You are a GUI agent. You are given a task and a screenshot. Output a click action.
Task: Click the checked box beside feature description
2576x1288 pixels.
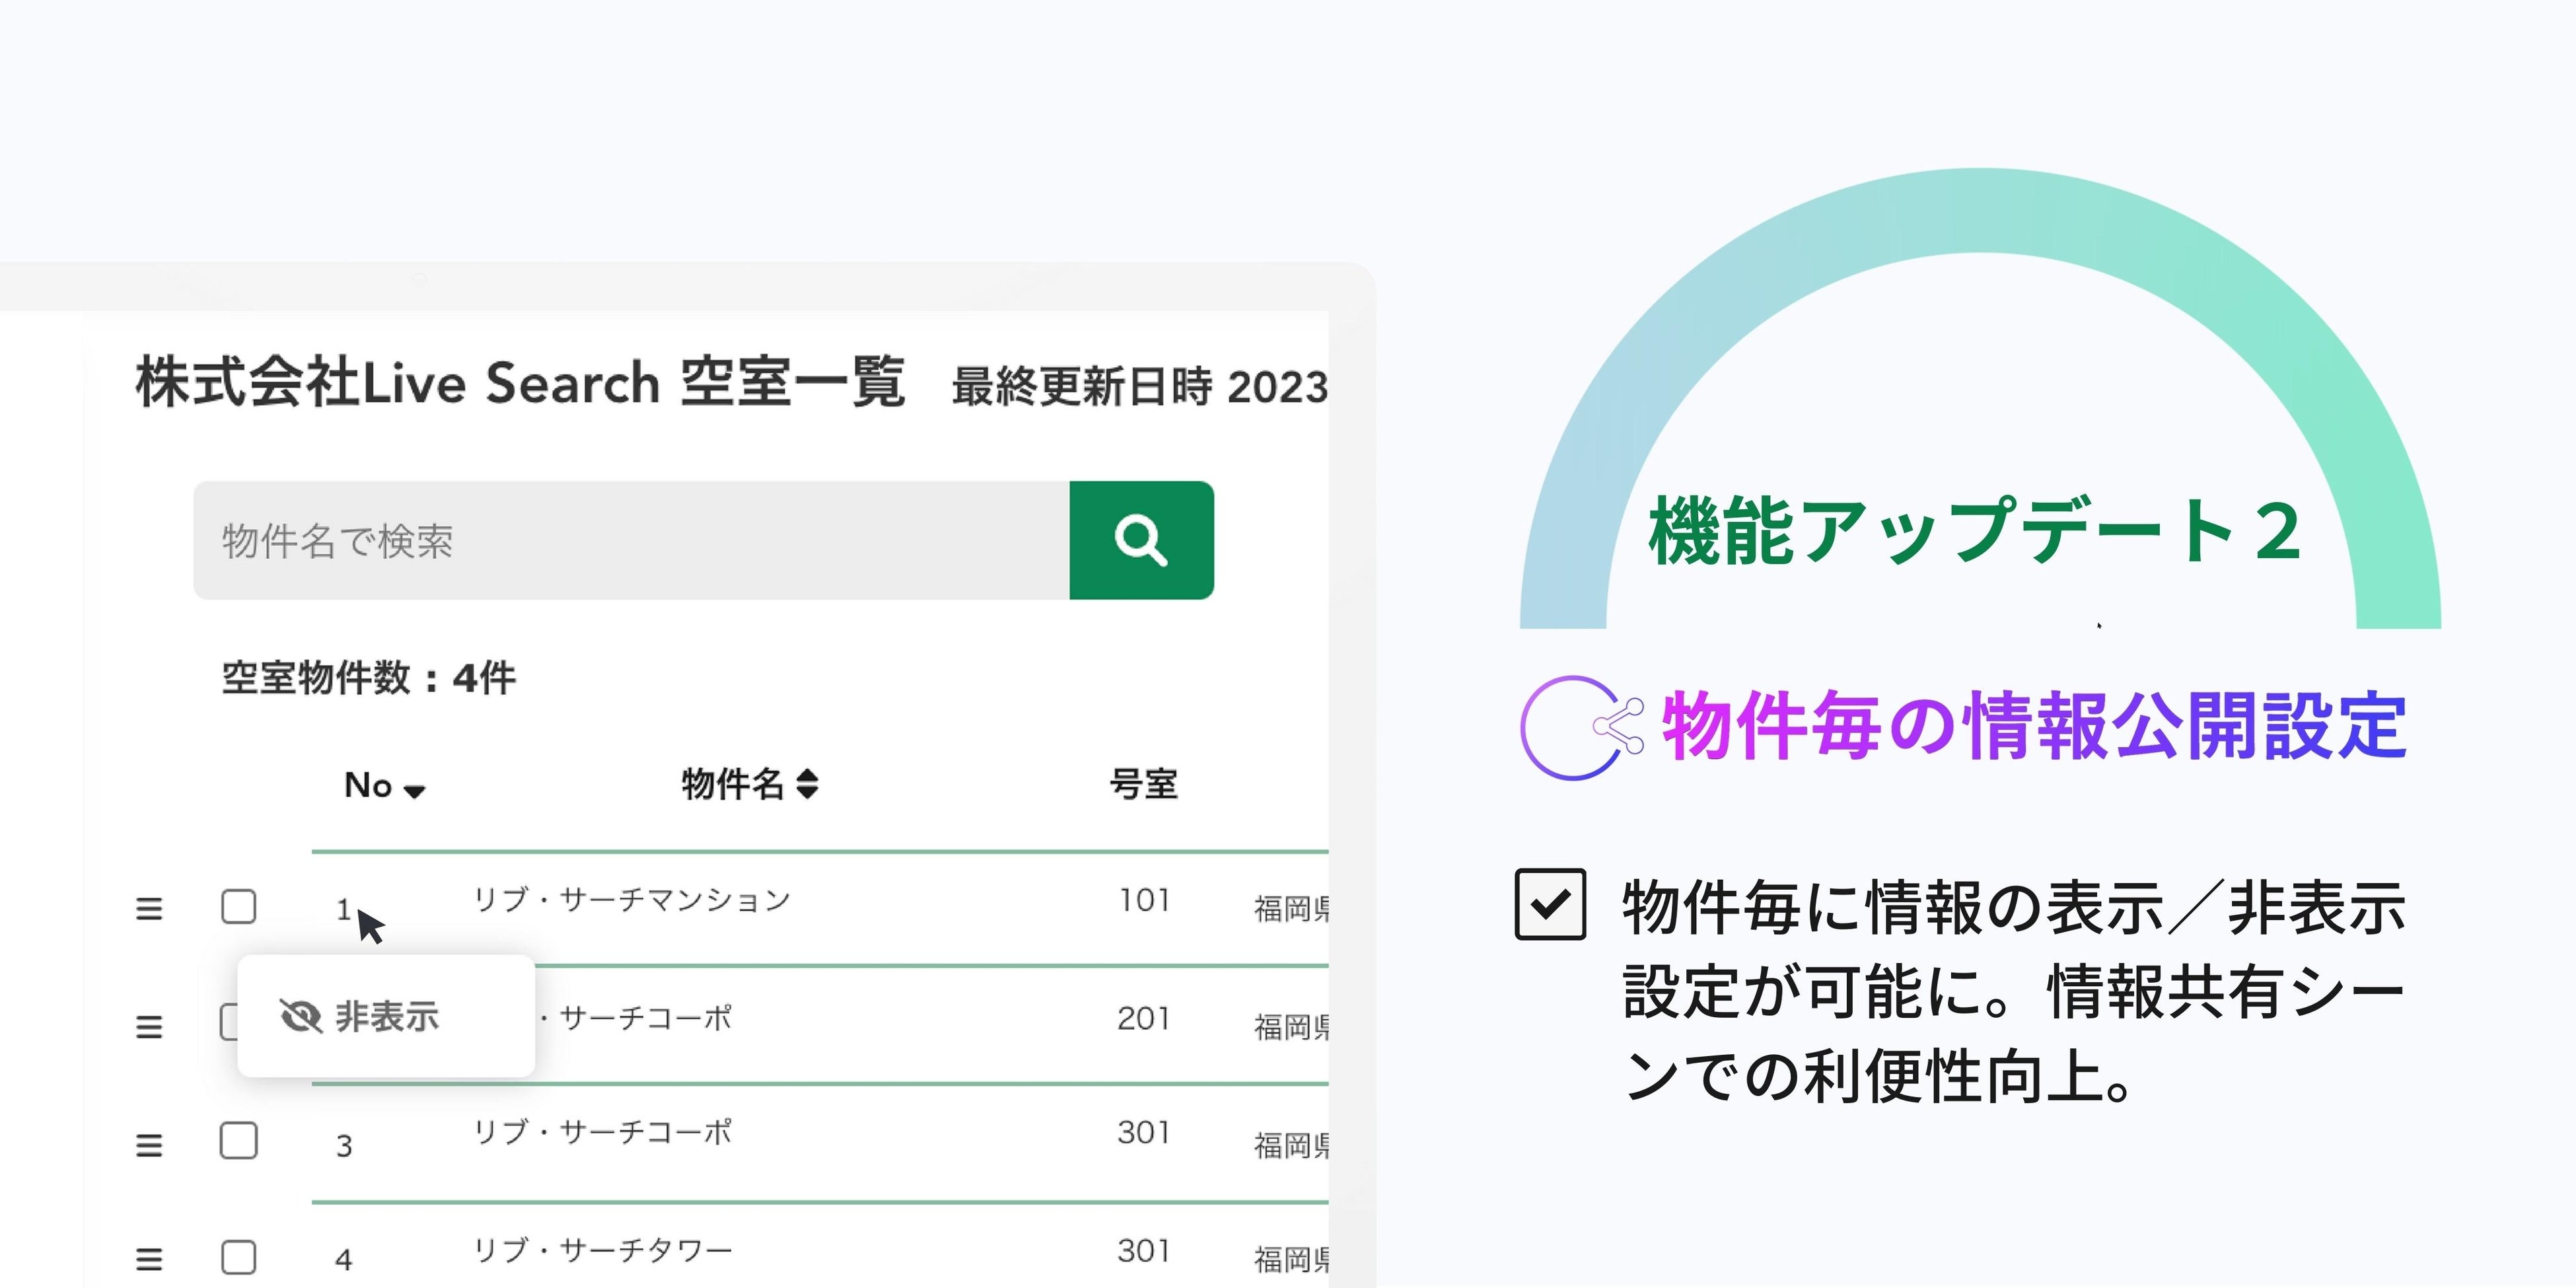1550,904
